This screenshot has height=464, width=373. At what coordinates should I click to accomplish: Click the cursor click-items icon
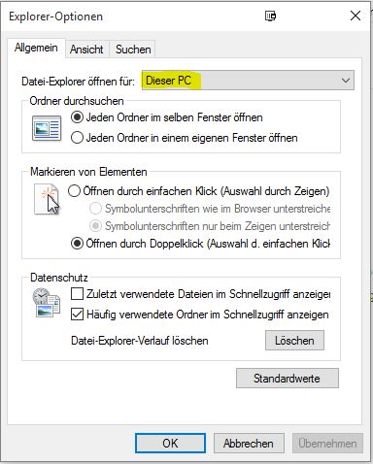[x=47, y=199]
